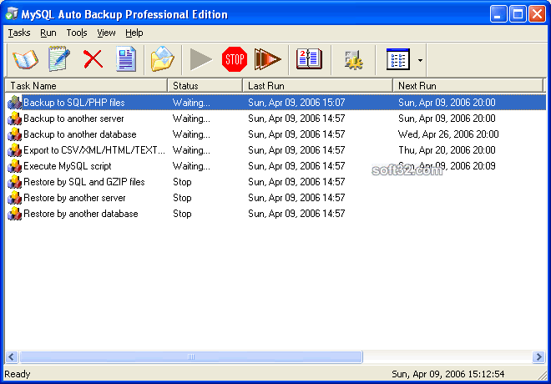
Task: Click the red X delete task icon
Action: pyautogui.click(x=94, y=59)
